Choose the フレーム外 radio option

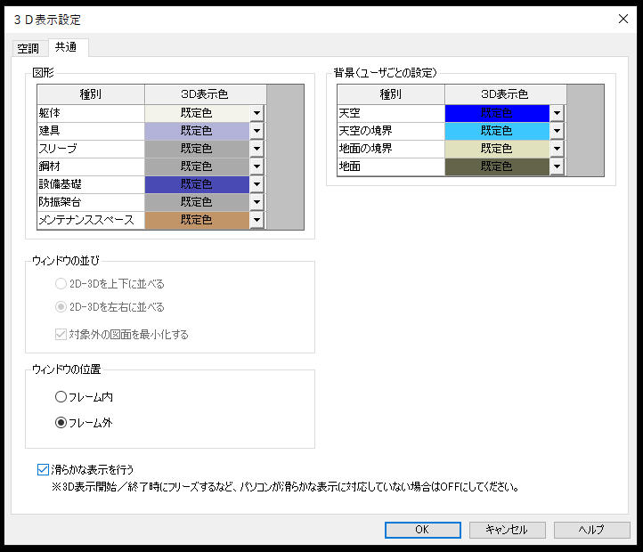[x=61, y=423]
